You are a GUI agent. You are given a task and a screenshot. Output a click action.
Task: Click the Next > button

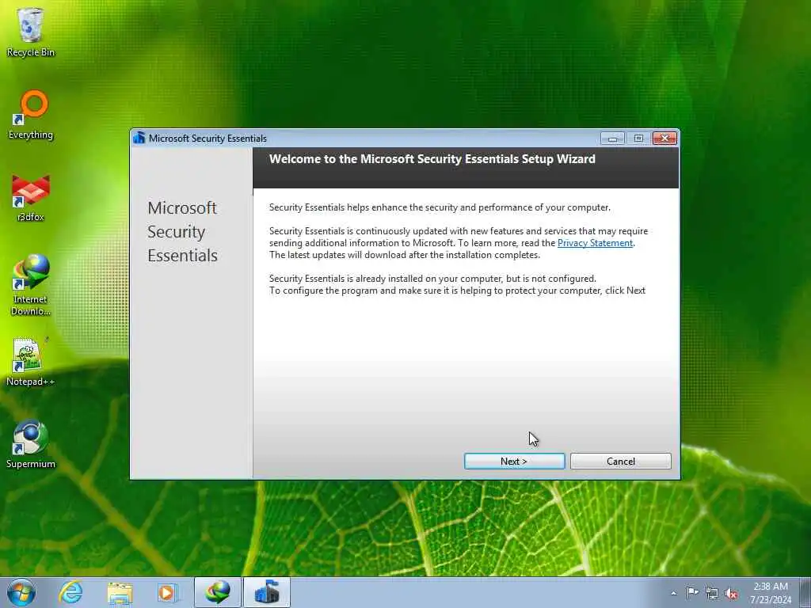[514, 462]
